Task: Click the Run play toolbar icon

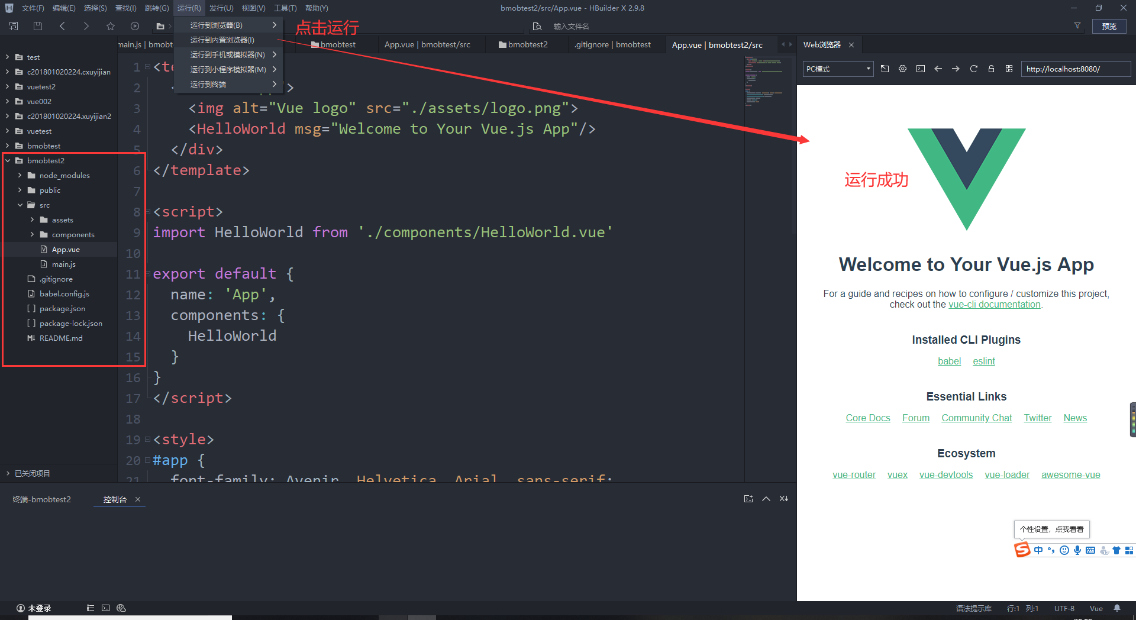Action: tap(135, 26)
